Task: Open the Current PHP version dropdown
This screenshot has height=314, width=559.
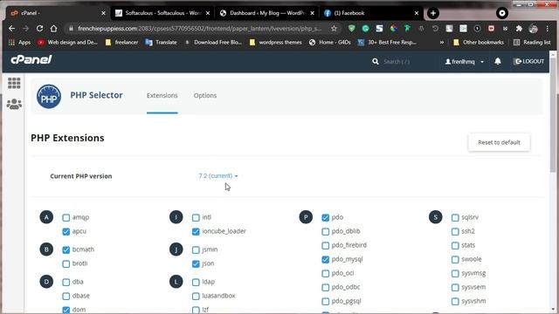Action: pyautogui.click(x=218, y=176)
